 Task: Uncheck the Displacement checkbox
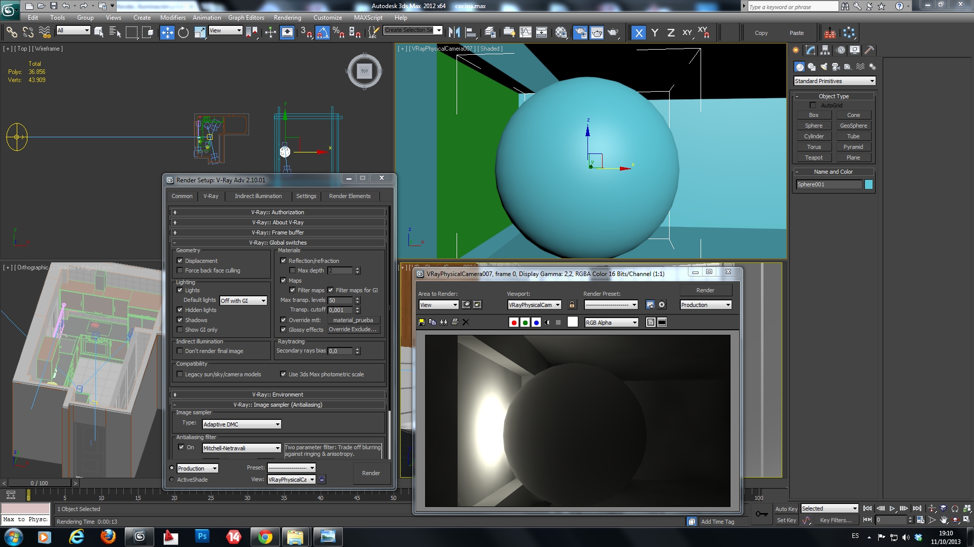180,261
